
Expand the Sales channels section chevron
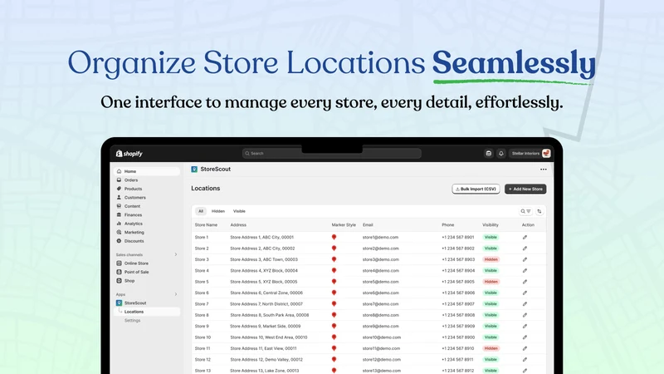tap(176, 254)
